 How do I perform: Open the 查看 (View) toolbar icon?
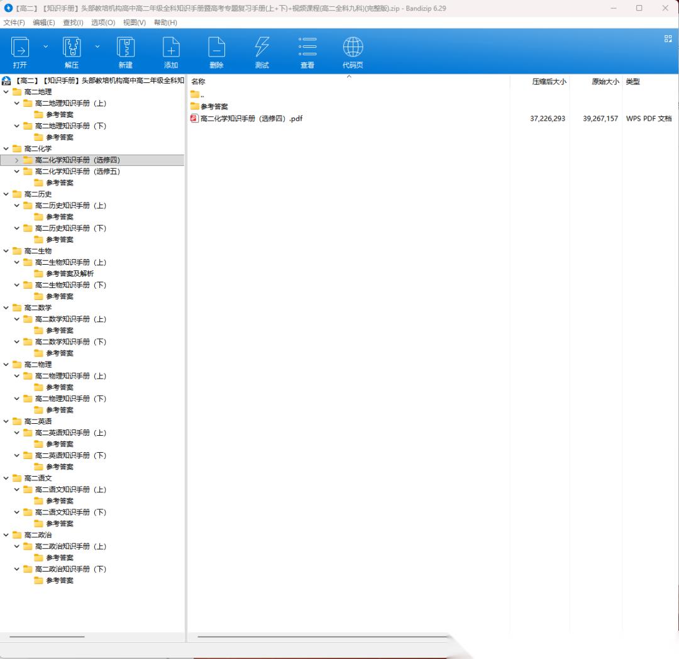[x=307, y=48]
